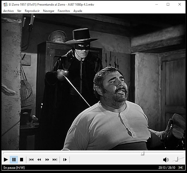Minimize the player window
Image resolution: width=187 pixels, height=173 pixels.
pyautogui.click(x=157, y=4)
